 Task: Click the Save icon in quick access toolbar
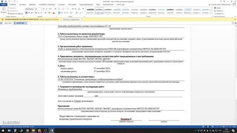[x=6, y=1]
